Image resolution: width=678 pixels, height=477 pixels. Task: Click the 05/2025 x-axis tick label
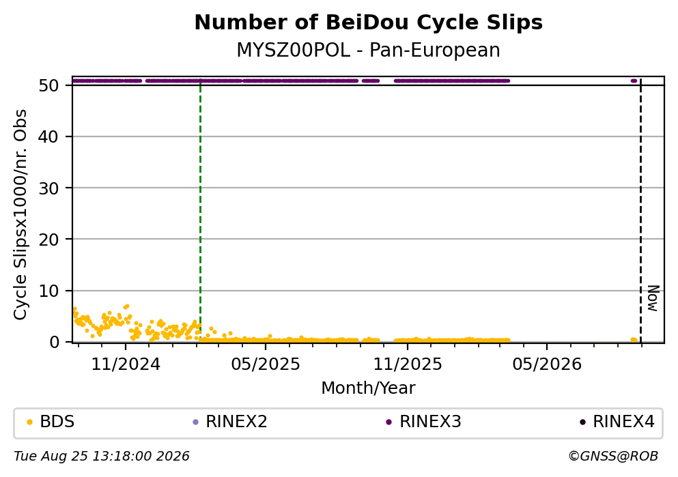266,364
